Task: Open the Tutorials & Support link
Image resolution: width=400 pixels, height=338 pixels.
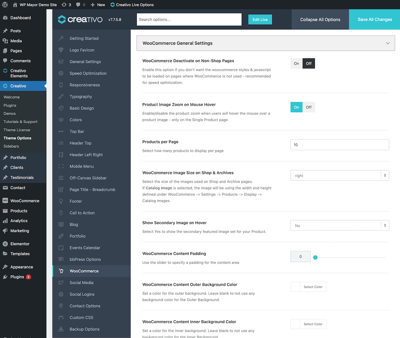Action: coord(20,122)
